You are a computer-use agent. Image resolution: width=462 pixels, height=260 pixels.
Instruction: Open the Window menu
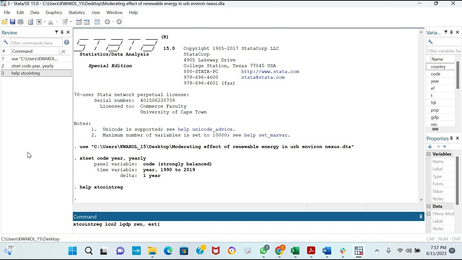(x=114, y=12)
